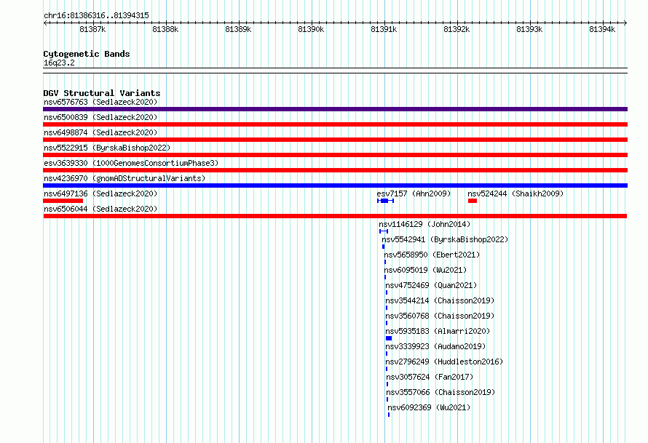The image size is (648, 443).
Task: Click the 81393k ruler label
Action: point(529,29)
